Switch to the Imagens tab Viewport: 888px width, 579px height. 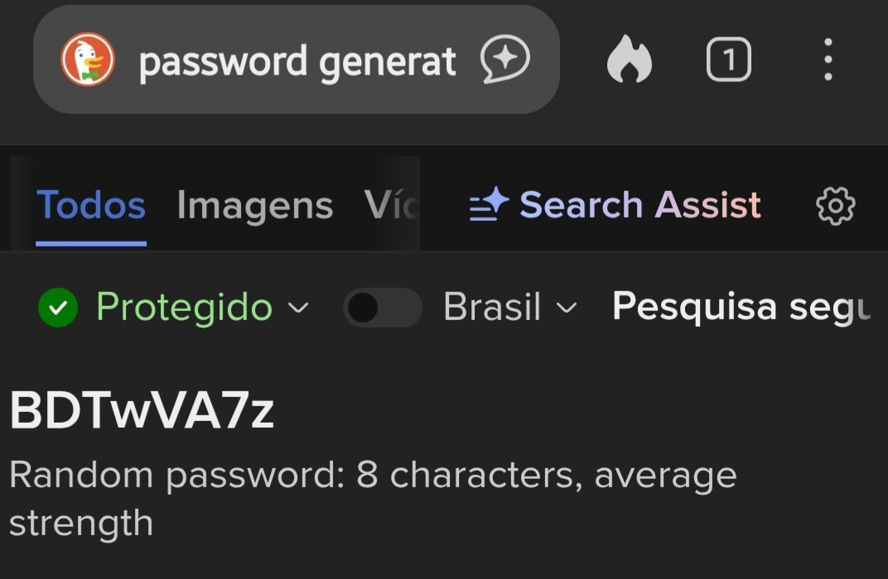(254, 205)
